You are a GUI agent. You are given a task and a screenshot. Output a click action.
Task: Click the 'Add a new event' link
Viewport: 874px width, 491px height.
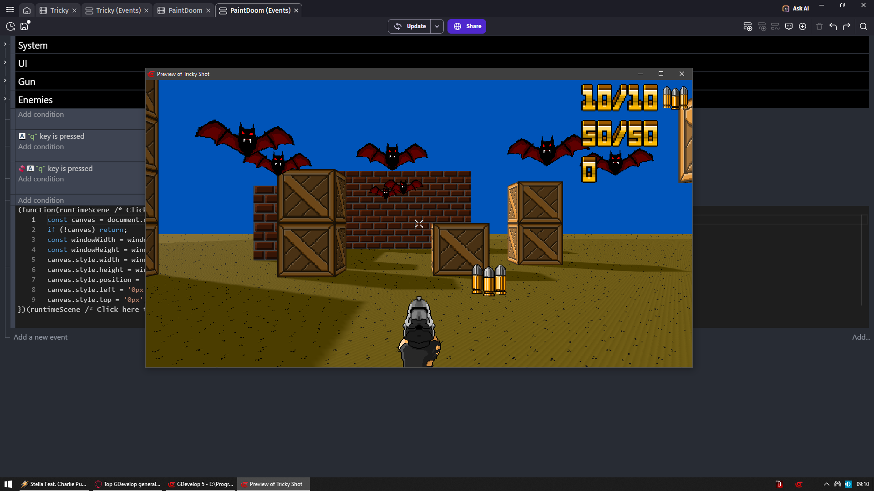[41, 337]
